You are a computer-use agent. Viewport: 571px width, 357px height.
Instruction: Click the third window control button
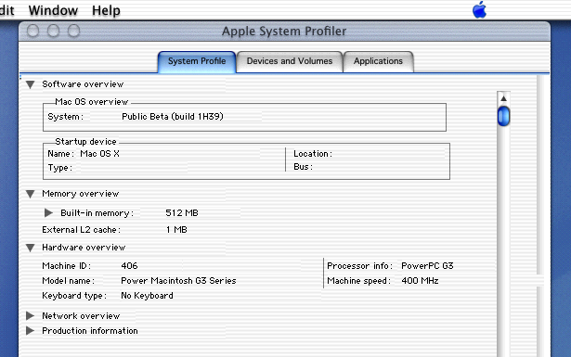coord(74,31)
